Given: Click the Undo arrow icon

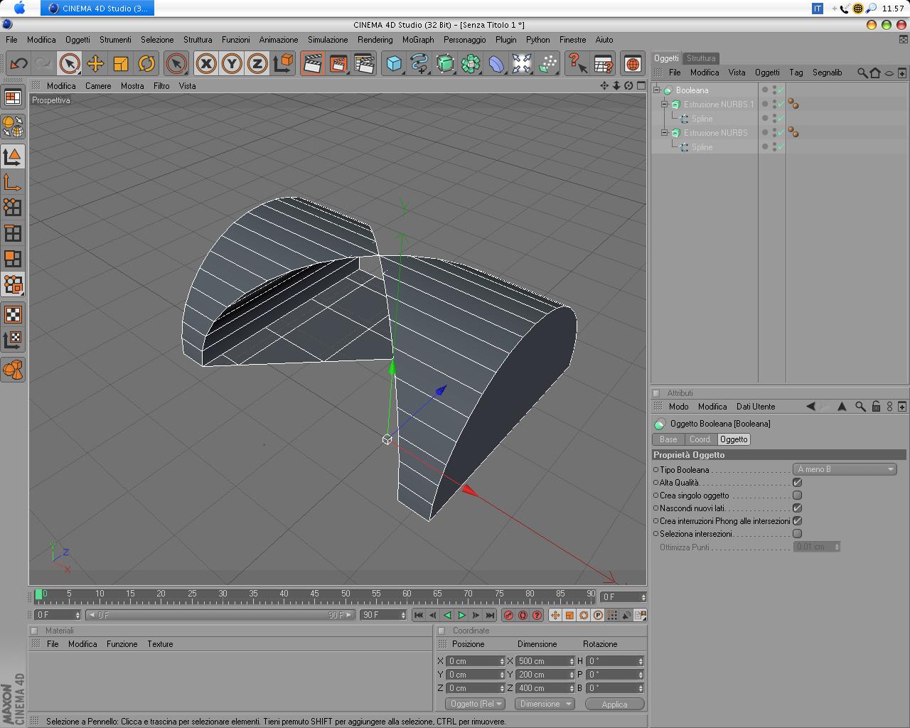Looking at the screenshot, I should coord(18,64).
